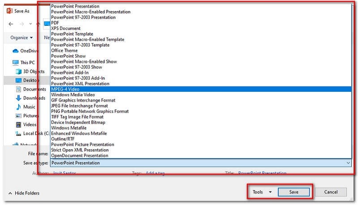This screenshot has height=205, width=358.
Task: Collapse the Save as type combo box
Action: coord(348,163)
